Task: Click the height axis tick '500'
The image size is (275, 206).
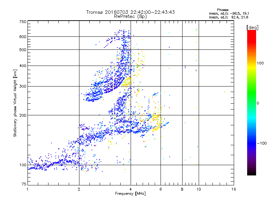Action: [23, 50]
